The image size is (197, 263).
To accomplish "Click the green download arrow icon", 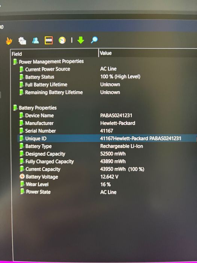I will click(81, 40).
